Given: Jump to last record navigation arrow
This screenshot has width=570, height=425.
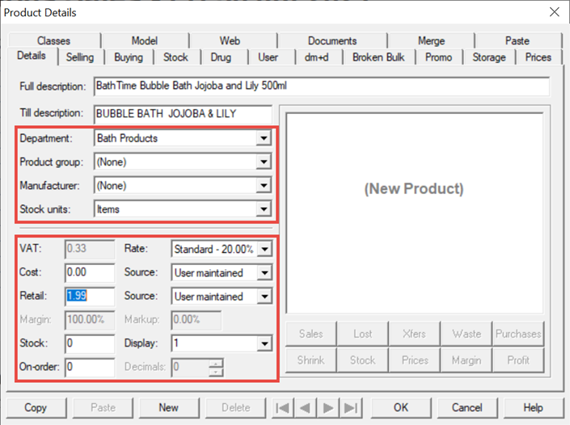Looking at the screenshot, I should pyautogui.click(x=351, y=407).
